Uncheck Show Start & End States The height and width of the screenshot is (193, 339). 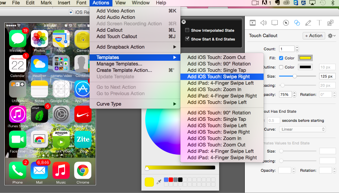[187, 39]
